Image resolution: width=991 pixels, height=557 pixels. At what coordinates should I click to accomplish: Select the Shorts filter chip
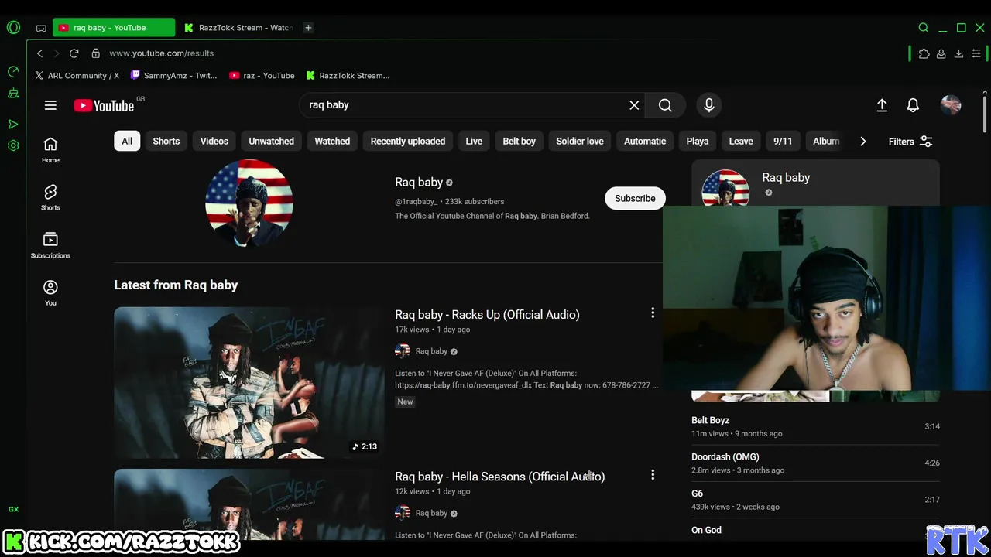[166, 141]
